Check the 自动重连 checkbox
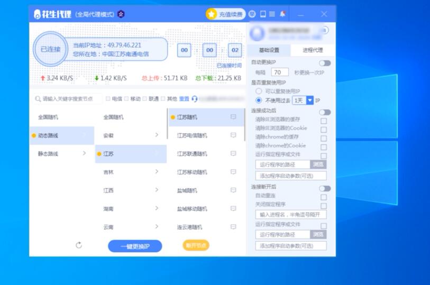430x285 pixels. point(324,197)
